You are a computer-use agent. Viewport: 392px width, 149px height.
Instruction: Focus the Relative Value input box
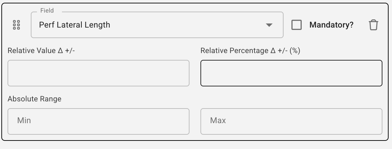[99, 73]
